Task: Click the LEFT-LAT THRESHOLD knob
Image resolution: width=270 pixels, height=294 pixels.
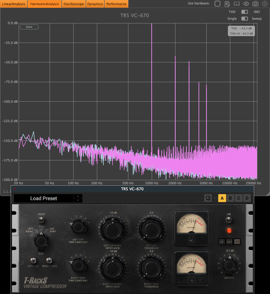Action: point(151,230)
